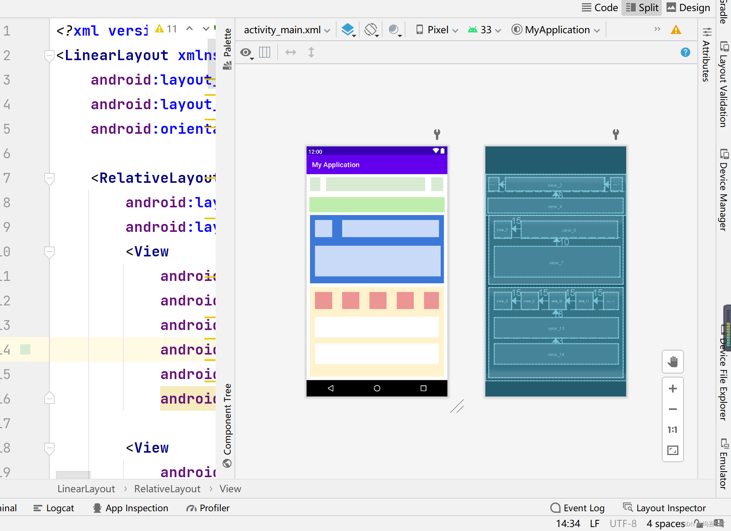This screenshot has width=731, height=531.
Task: Zoom in with the plus button
Action: (x=673, y=389)
